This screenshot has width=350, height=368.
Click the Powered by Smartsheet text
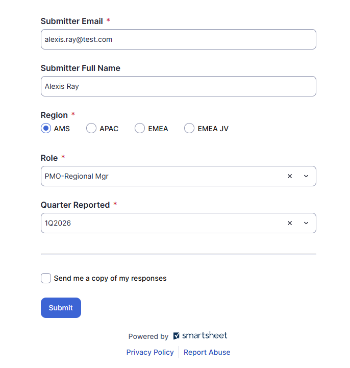[x=148, y=336]
